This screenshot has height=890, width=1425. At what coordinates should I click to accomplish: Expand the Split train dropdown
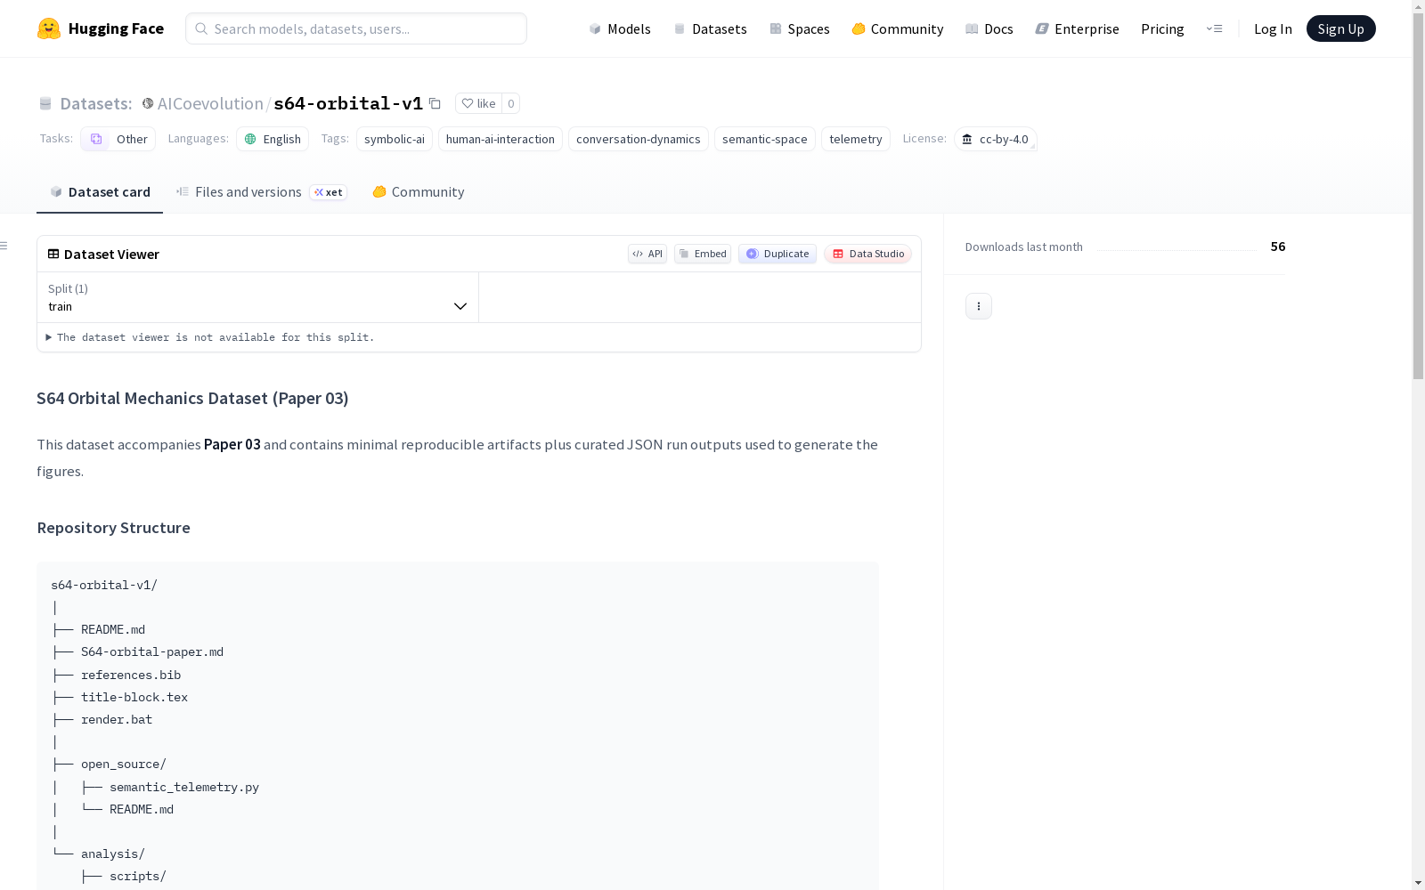[257, 297]
